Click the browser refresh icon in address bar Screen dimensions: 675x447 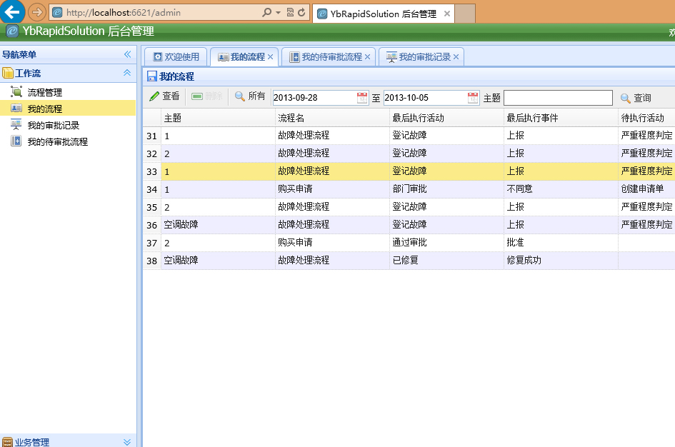301,13
